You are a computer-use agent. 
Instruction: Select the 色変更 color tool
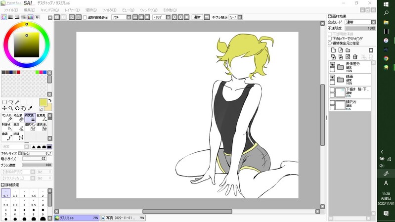(x=42, y=117)
